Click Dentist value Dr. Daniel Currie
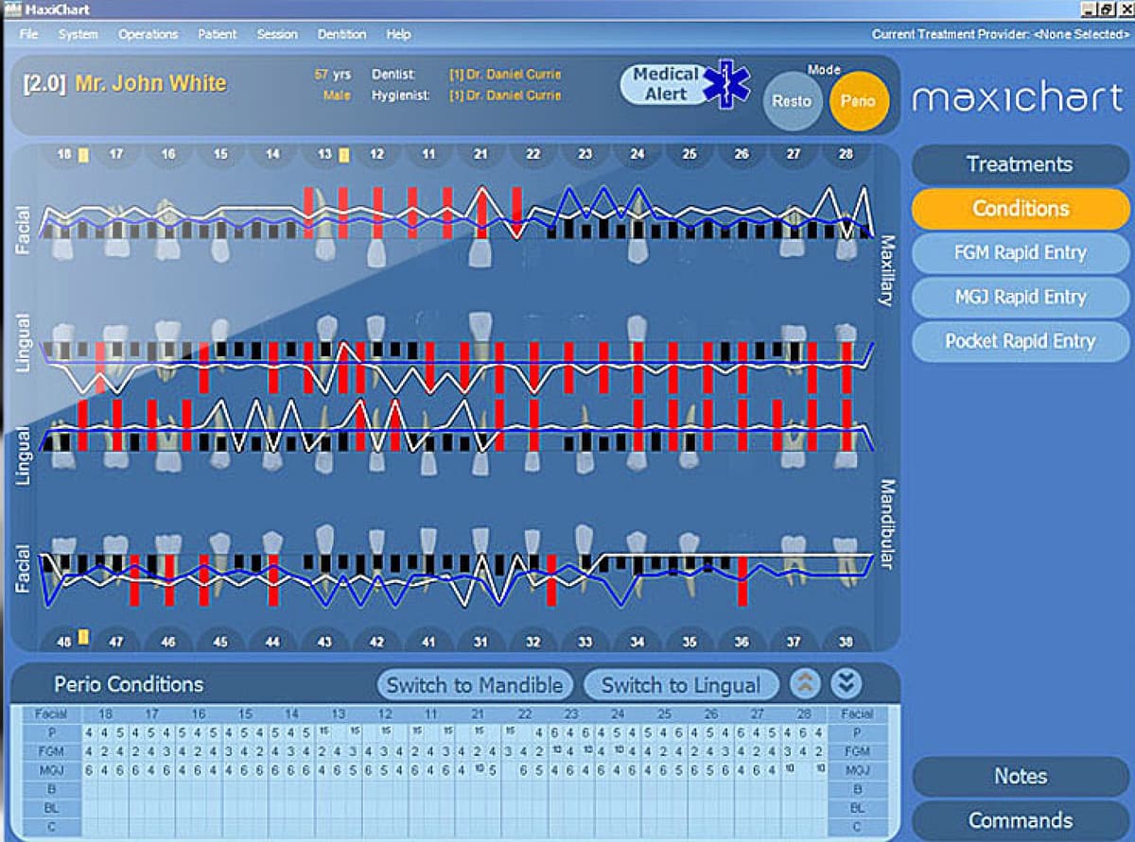The width and height of the screenshot is (1135, 842). (x=505, y=74)
